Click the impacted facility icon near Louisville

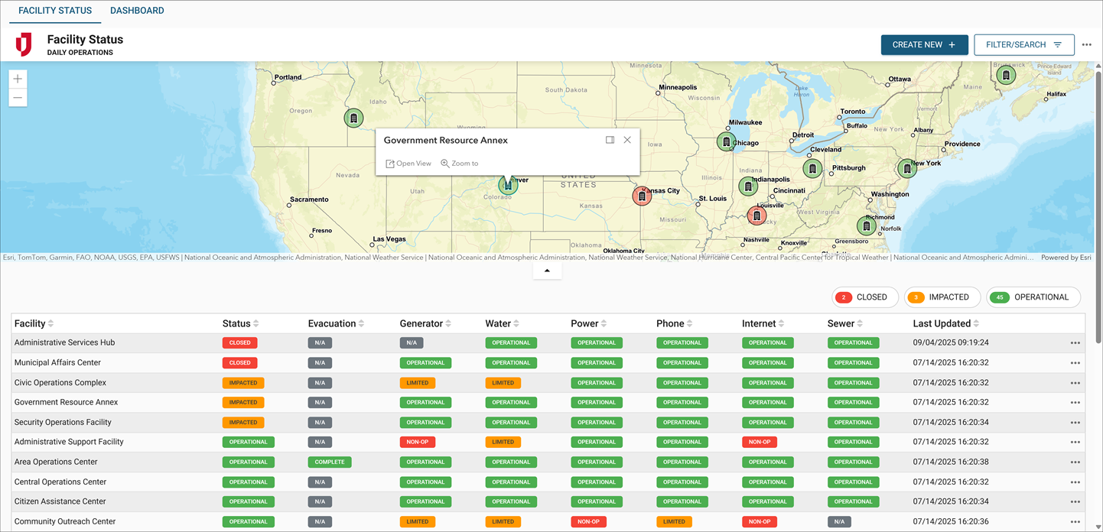pos(756,215)
